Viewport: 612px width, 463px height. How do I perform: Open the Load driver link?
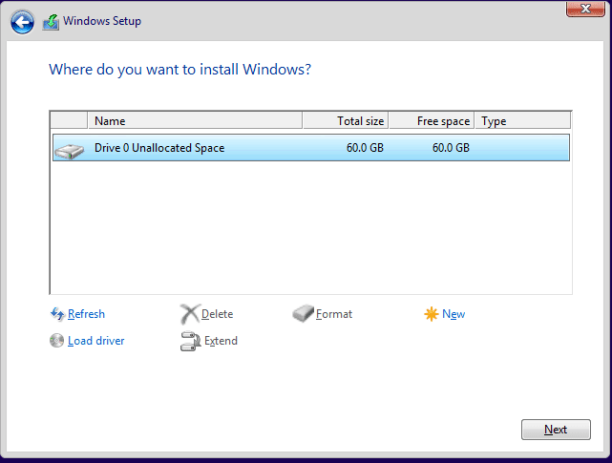pyautogui.click(x=96, y=341)
